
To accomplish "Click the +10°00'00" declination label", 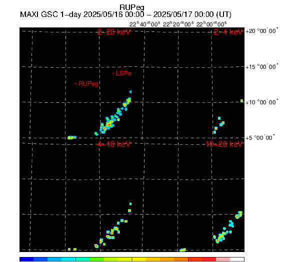I will (262, 102).
